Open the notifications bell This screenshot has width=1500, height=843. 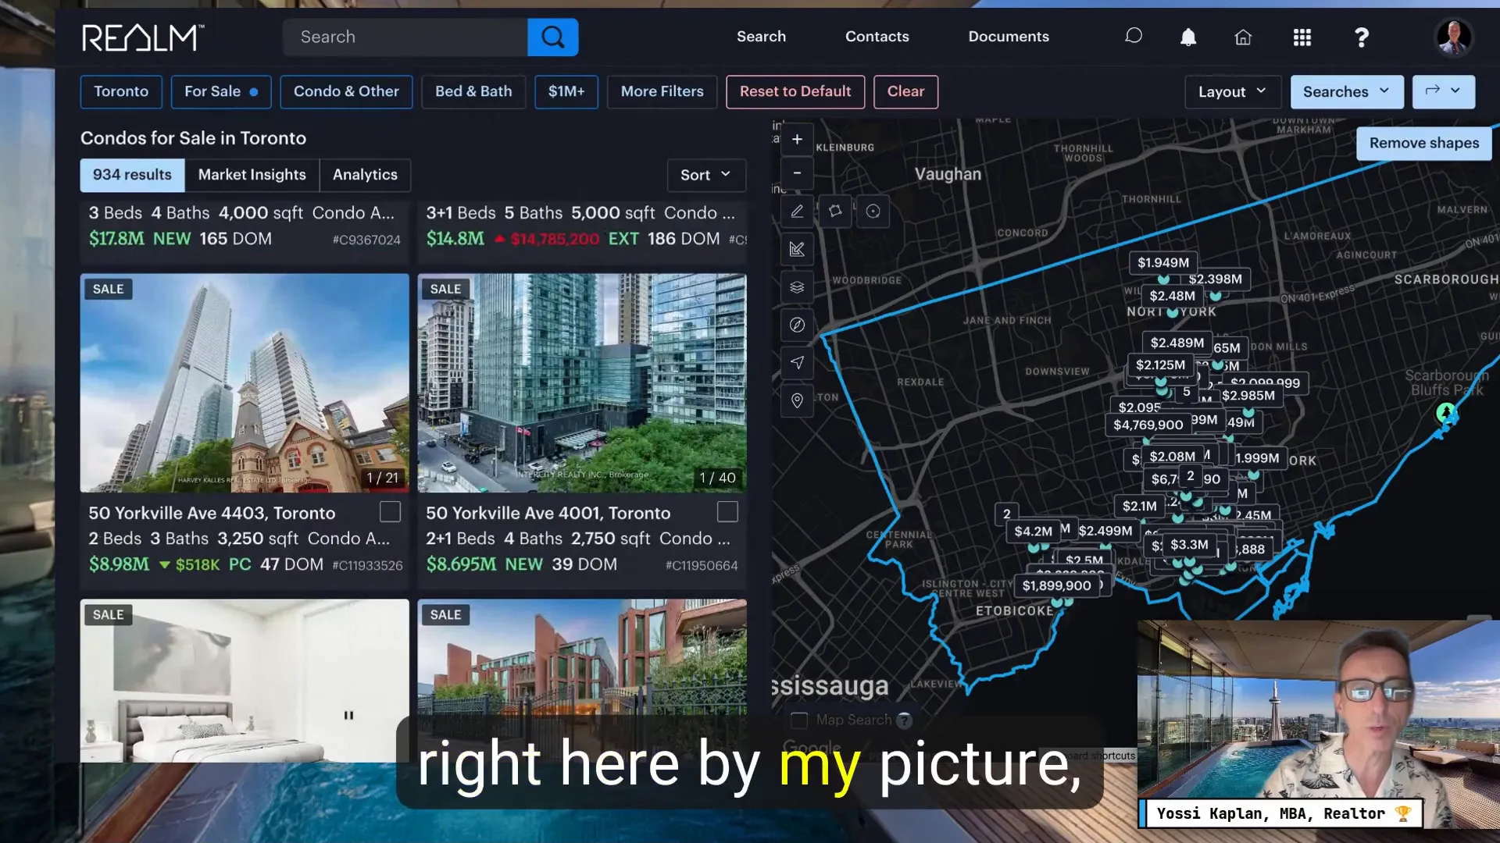(1187, 37)
